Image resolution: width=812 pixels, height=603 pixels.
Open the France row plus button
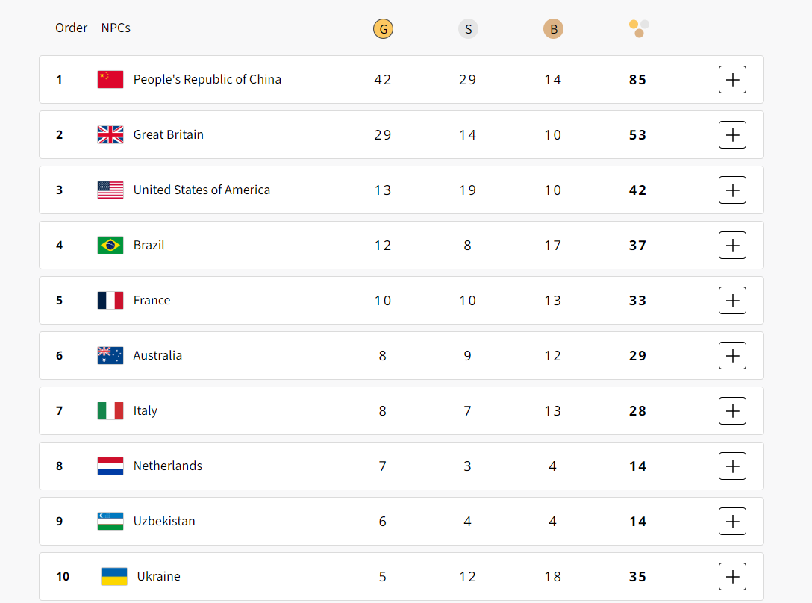point(732,300)
